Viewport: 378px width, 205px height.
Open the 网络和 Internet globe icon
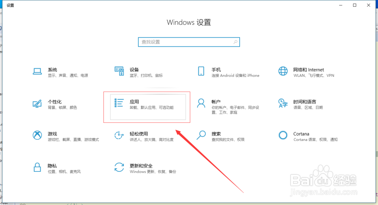pyautogui.click(x=283, y=71)
